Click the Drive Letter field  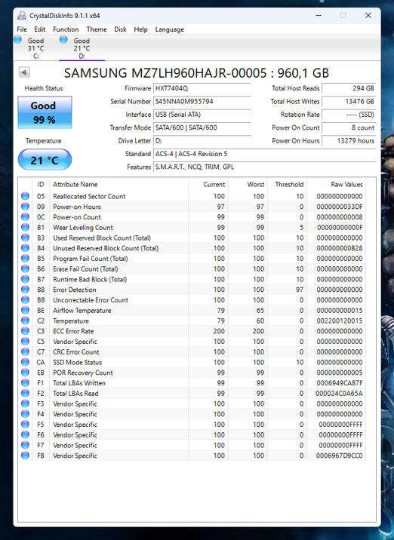pyautogui.click(x=202, y=140)
